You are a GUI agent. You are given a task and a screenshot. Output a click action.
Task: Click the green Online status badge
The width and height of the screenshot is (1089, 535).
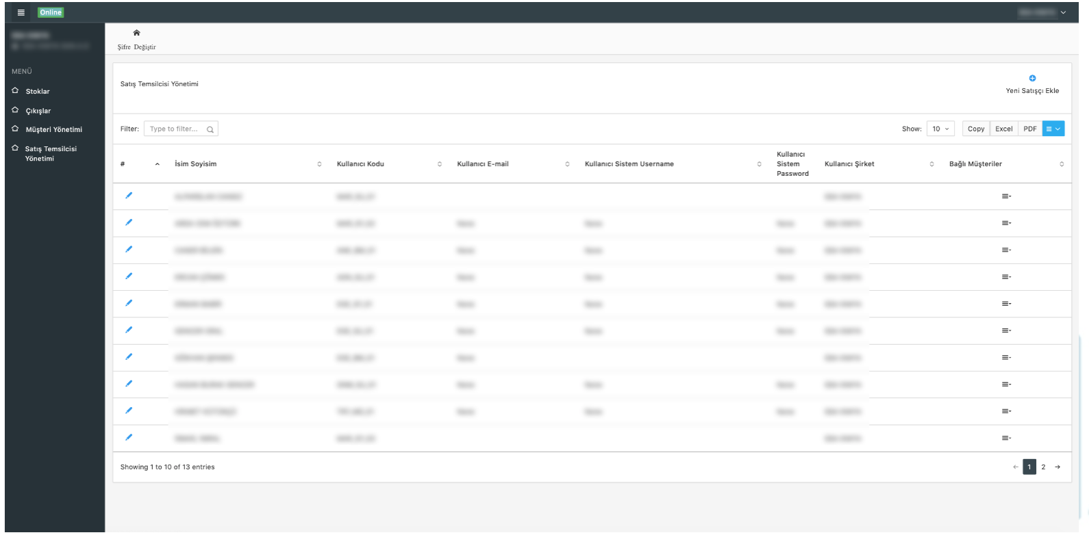pyautogui.click(x=51, y=12)
